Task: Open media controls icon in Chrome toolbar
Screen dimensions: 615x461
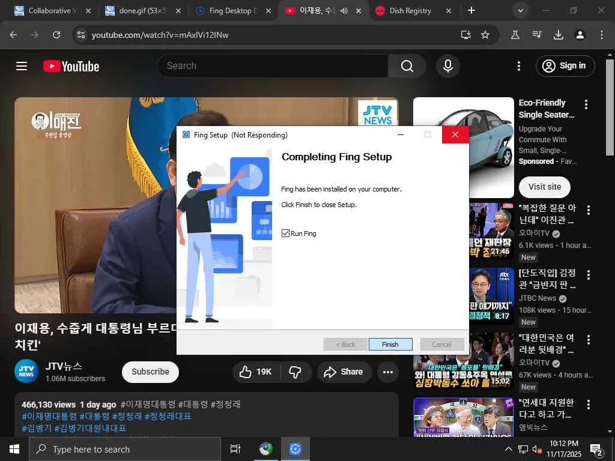Action: (x=537, y=35)
